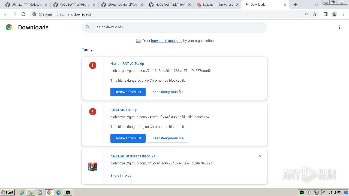This screenshot has width=349, height=196.
Task: Open the green-black app taskbar icon
Action: 68,192
